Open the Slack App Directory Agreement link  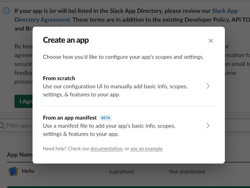225,11
